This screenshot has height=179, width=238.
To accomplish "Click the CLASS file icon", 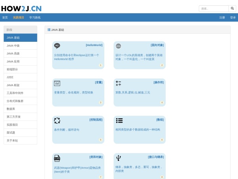I will pyautogui.click(x=57, y=158).
